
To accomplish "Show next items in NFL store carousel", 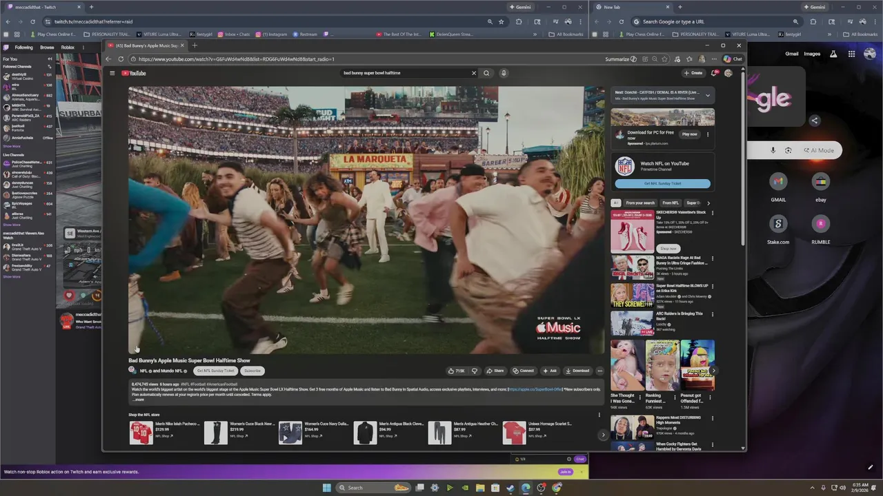I will [603, 435].
